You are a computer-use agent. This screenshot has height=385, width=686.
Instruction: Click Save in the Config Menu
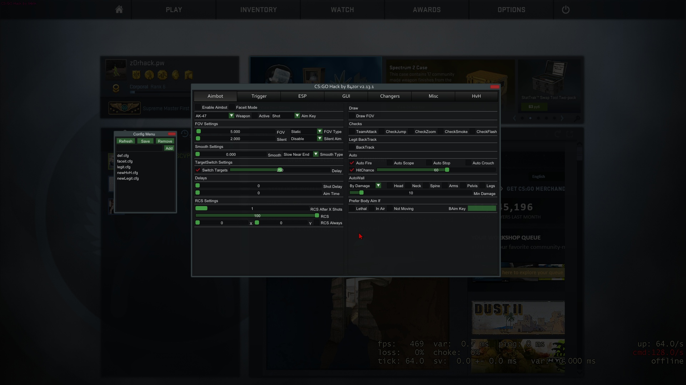tap(145, 141)
